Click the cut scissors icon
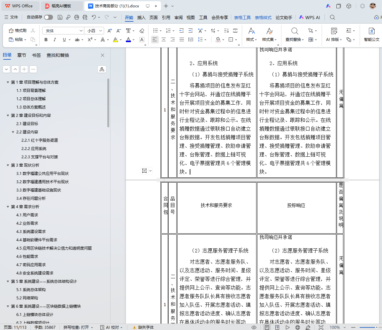 pyautogui.click(x=33, y=31)
